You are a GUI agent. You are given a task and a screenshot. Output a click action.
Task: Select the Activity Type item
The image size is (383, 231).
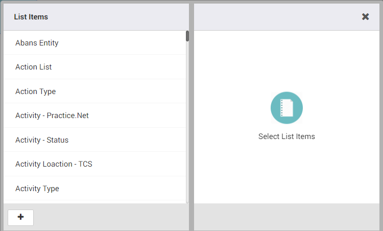(37, 189)
